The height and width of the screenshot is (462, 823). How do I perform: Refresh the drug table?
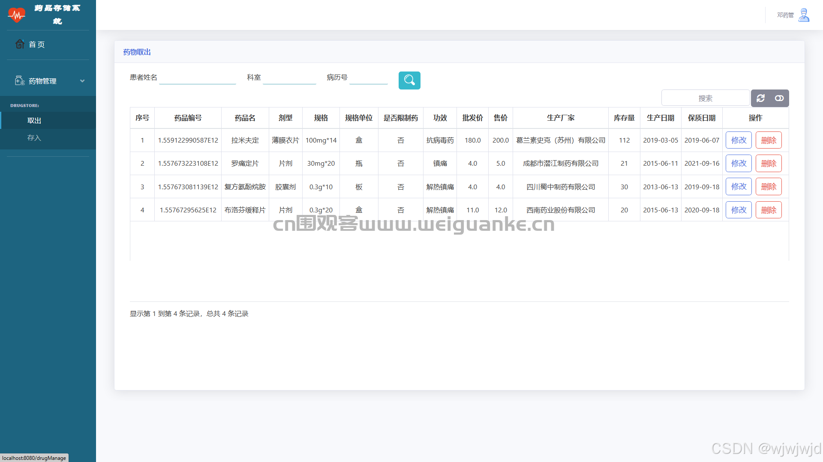tap(760, 98)
